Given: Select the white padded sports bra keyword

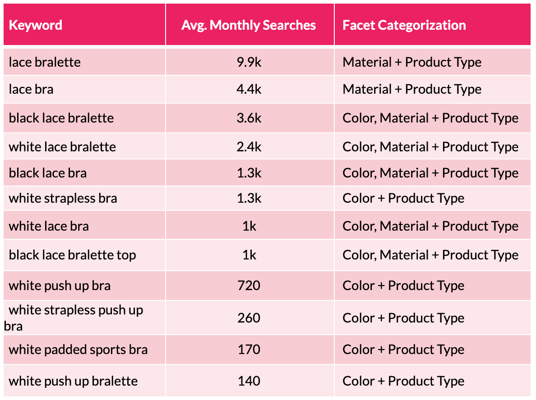Looking at the screenshot, I should 78,350.
